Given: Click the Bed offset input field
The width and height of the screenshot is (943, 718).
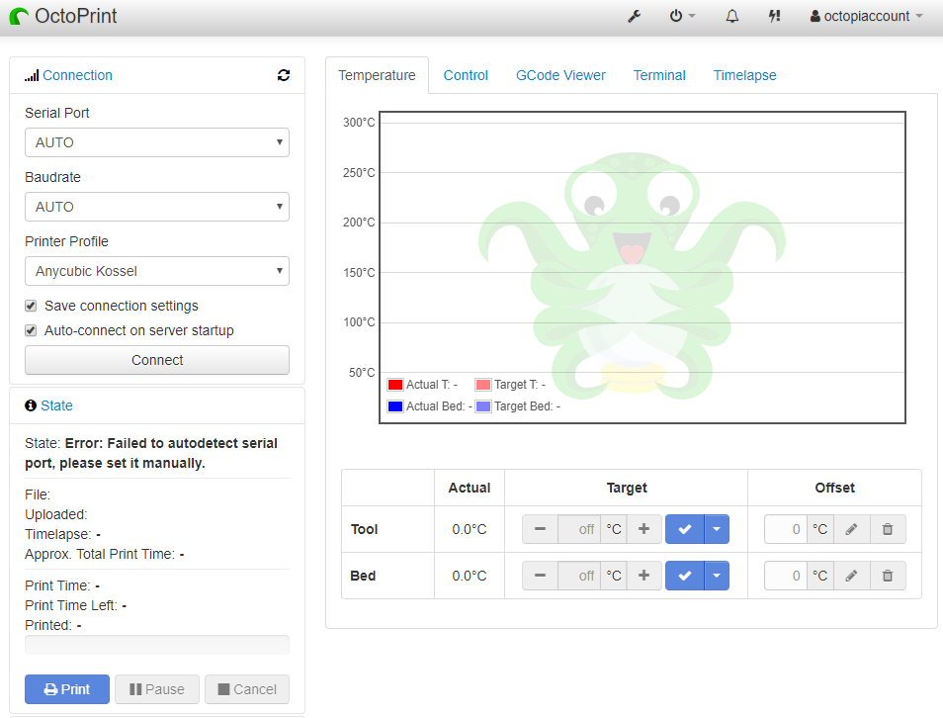Looking at the screenshot, I should (786, 576).
